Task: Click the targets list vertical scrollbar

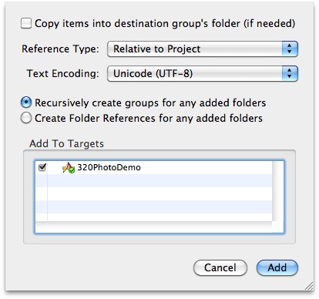Action: 277,191
